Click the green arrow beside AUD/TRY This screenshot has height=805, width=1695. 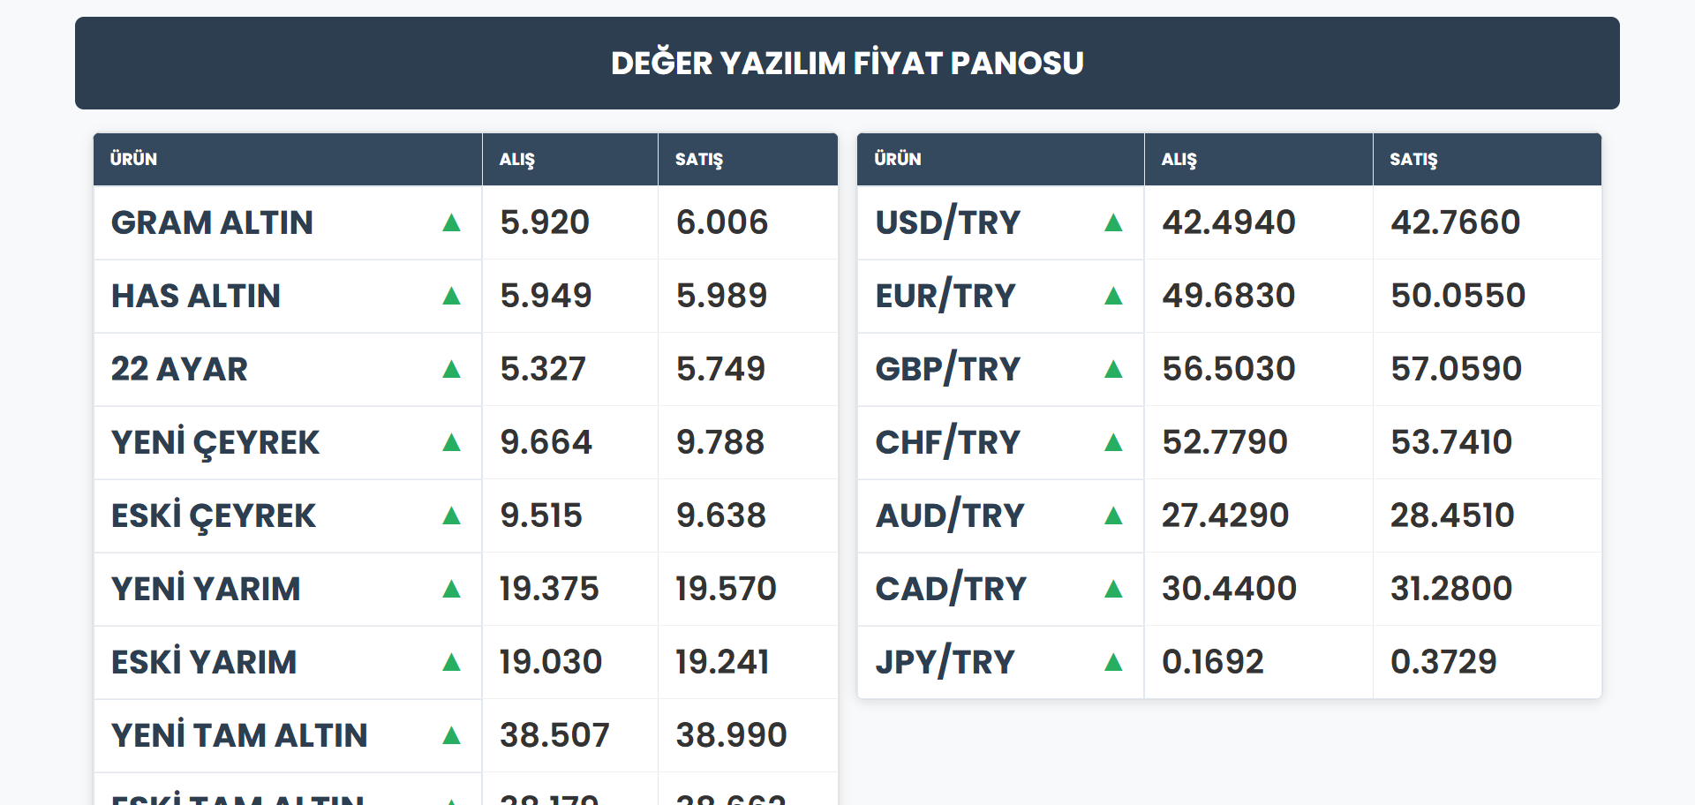[x=1113, y=515]
